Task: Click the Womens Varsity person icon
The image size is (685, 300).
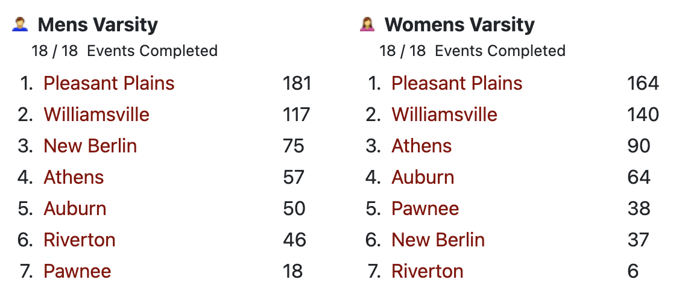Action: tap(367, 25)
